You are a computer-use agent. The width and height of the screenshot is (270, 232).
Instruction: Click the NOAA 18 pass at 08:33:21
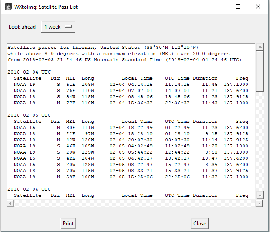click(131, 171)
